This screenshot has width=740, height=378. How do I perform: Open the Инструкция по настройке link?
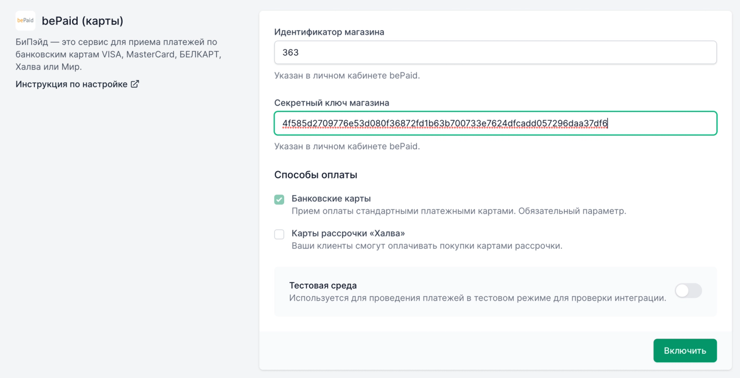pos(77,84)
